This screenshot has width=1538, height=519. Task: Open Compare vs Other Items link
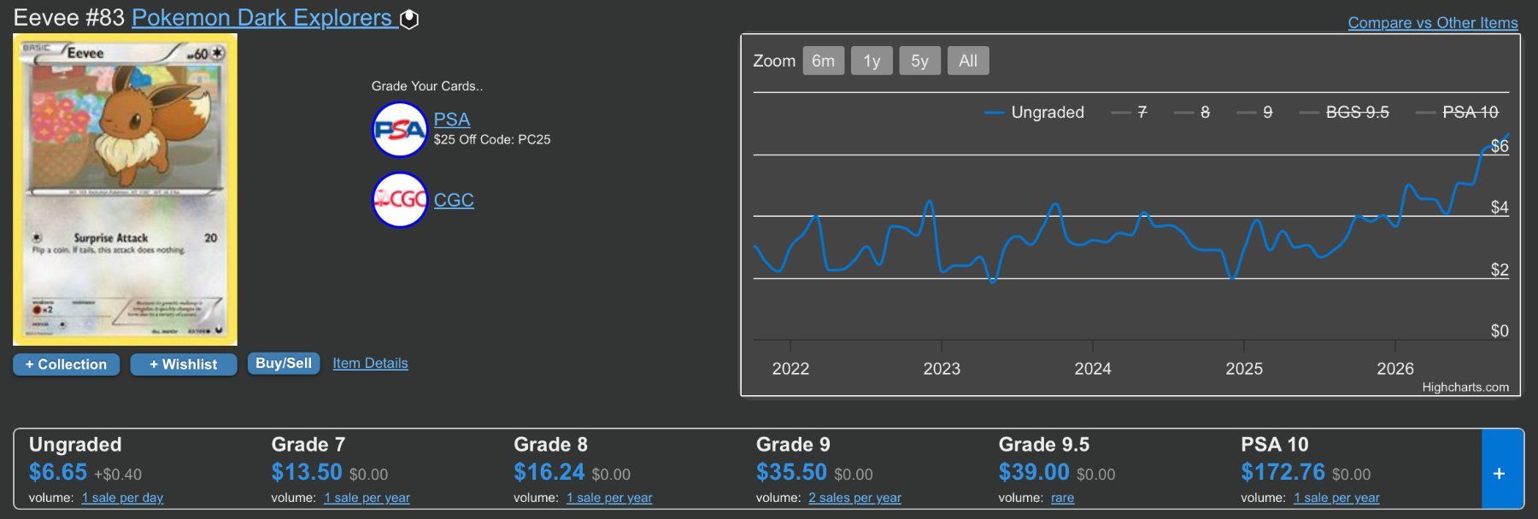[1433, 23]
